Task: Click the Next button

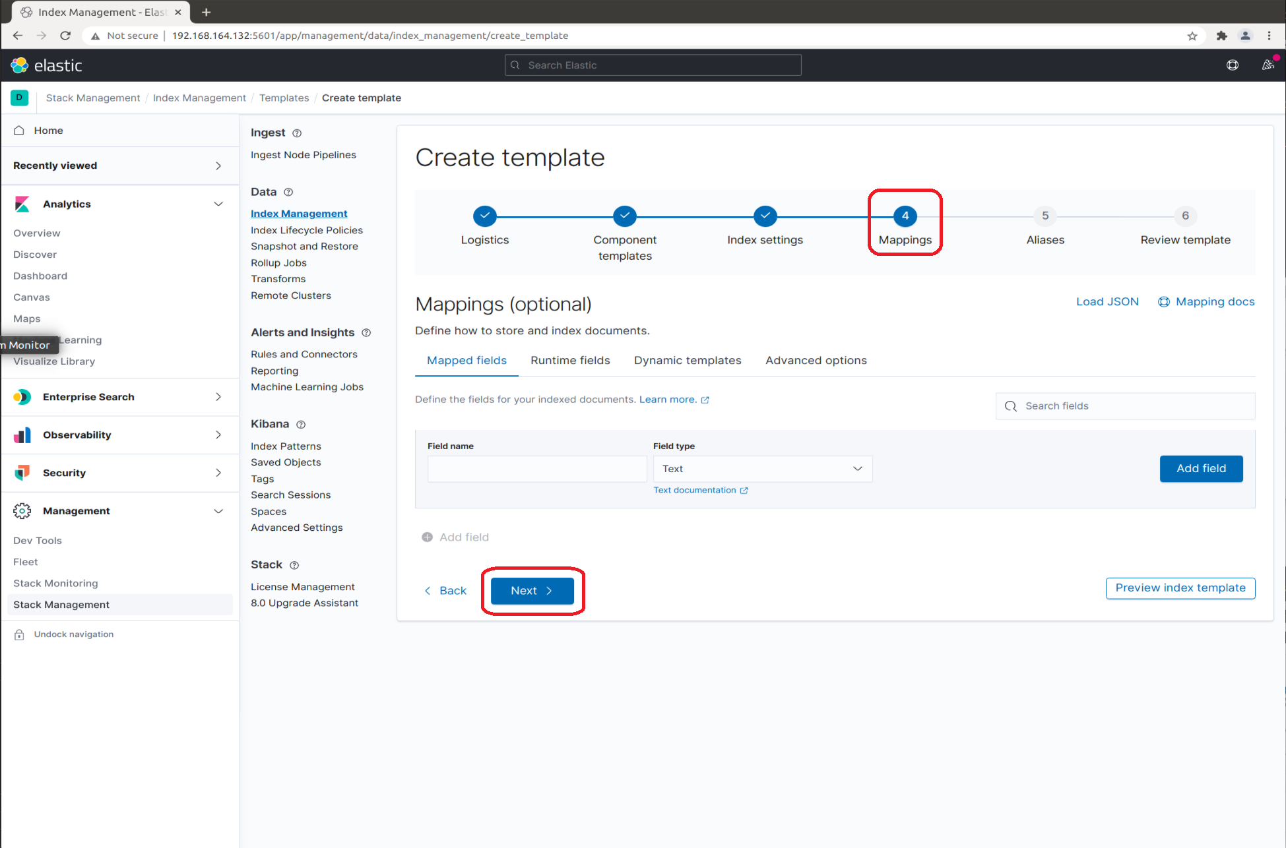Action: click(x=532, y=591)
